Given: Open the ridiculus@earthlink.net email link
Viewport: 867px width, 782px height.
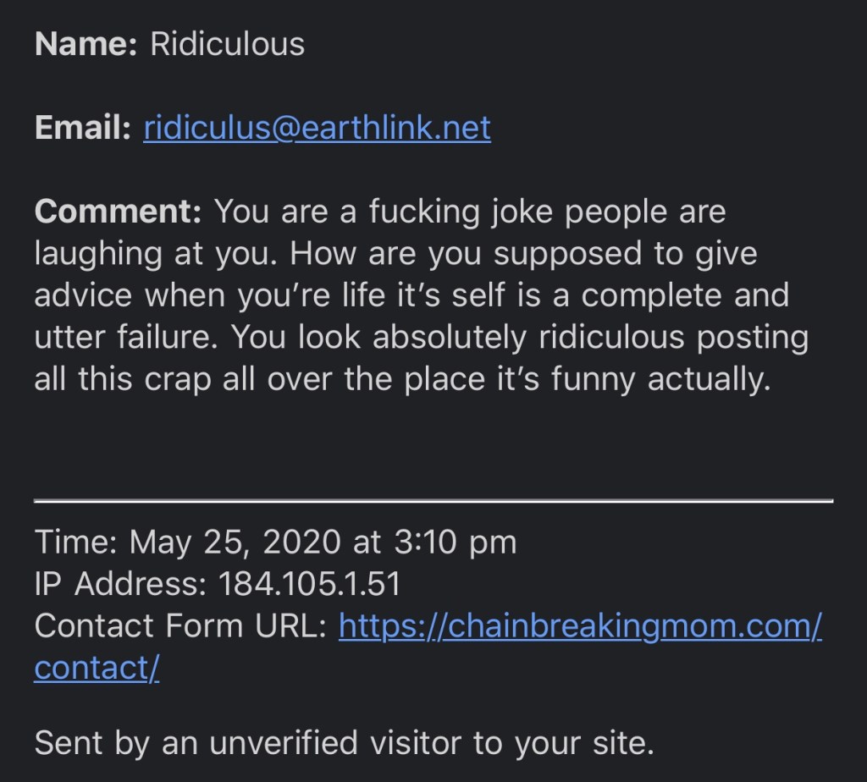Looking at the screenshot, I should (317, 128).
